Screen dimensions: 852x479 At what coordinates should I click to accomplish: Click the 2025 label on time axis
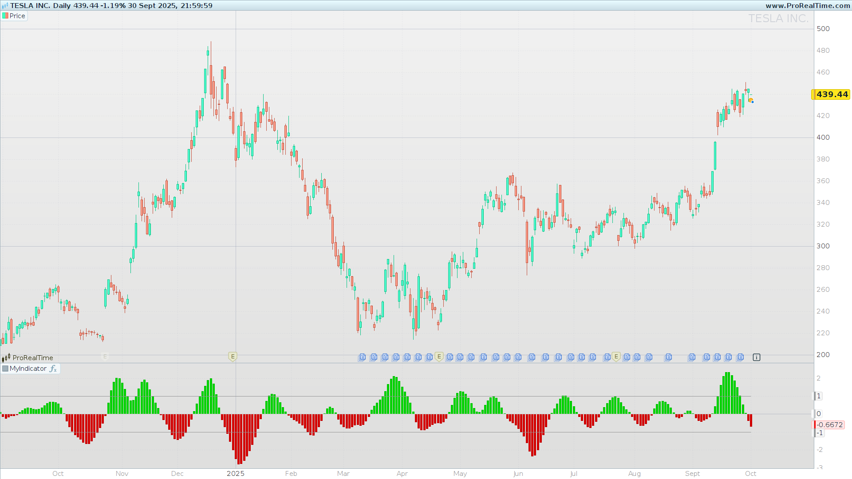pos(236,473)
